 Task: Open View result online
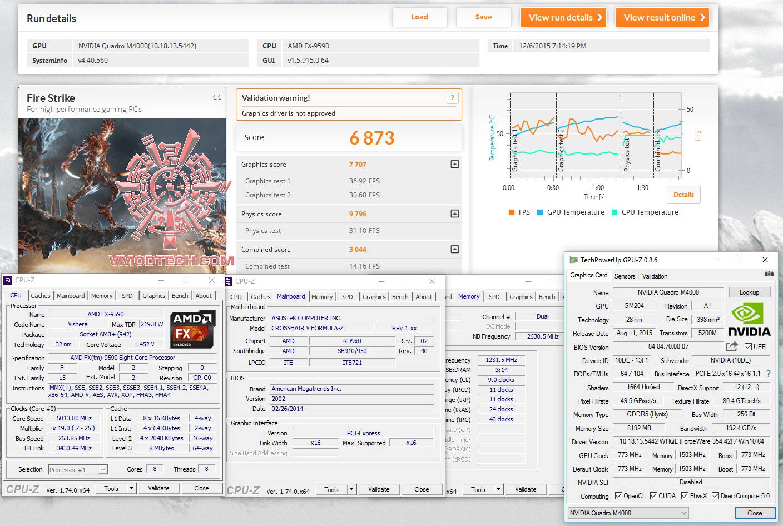(662, 17)
